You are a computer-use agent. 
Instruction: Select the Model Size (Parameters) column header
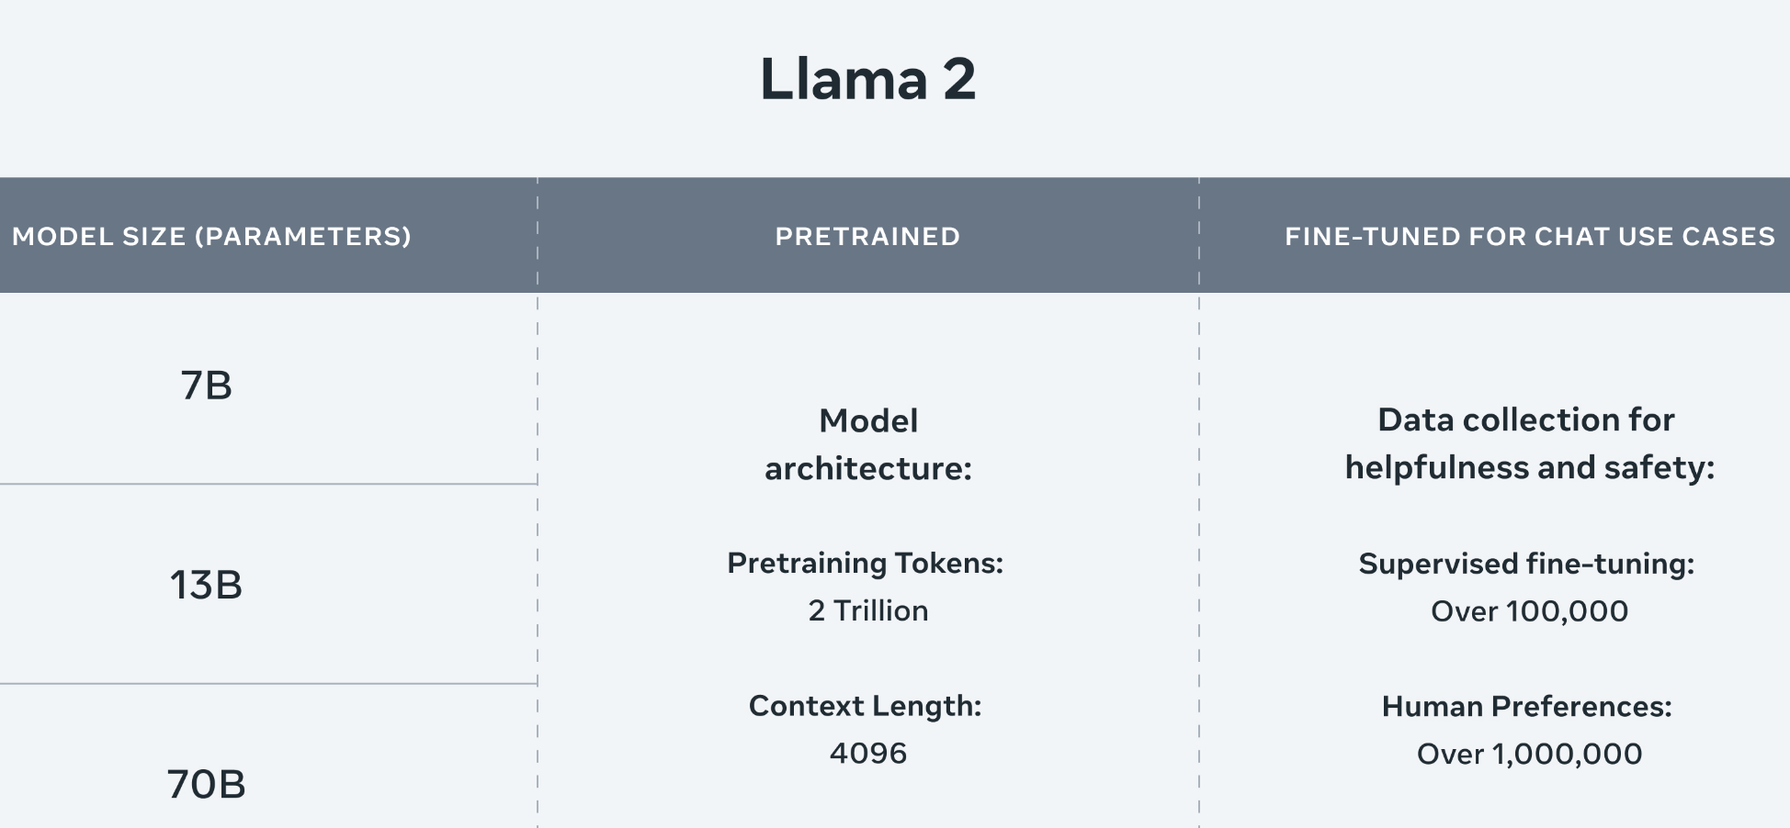click(x=211, y=237)
